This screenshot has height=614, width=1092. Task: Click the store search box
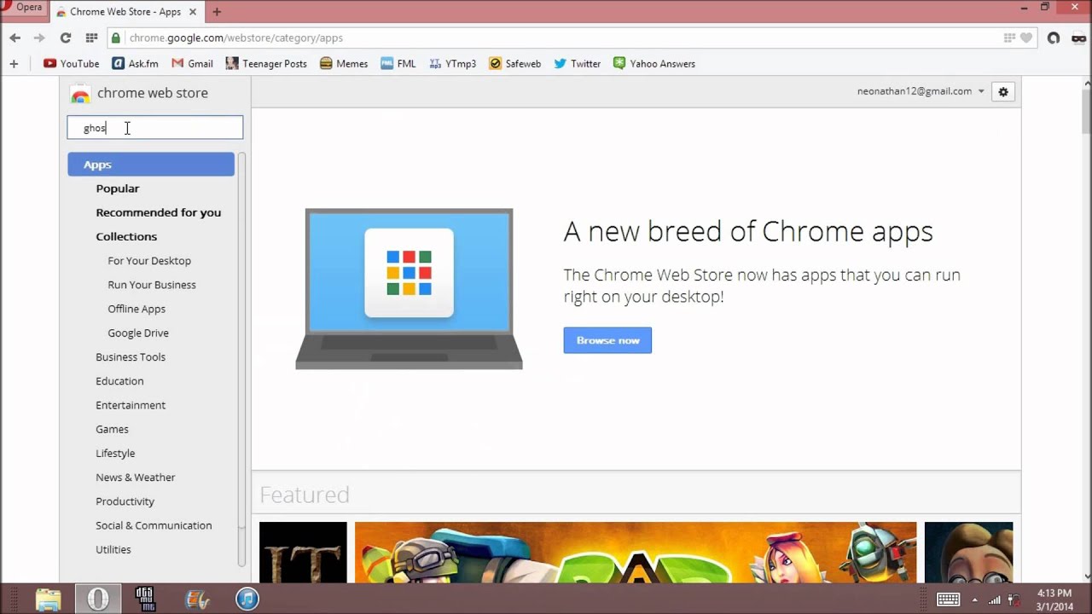[155, 128]
